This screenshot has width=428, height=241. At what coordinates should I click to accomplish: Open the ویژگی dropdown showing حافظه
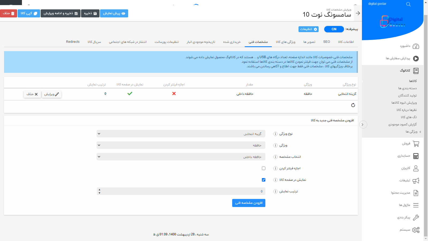(181, 145)
